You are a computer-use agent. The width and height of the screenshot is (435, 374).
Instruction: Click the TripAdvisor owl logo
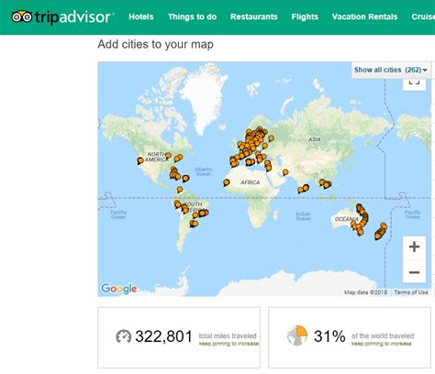coord(21,16)
